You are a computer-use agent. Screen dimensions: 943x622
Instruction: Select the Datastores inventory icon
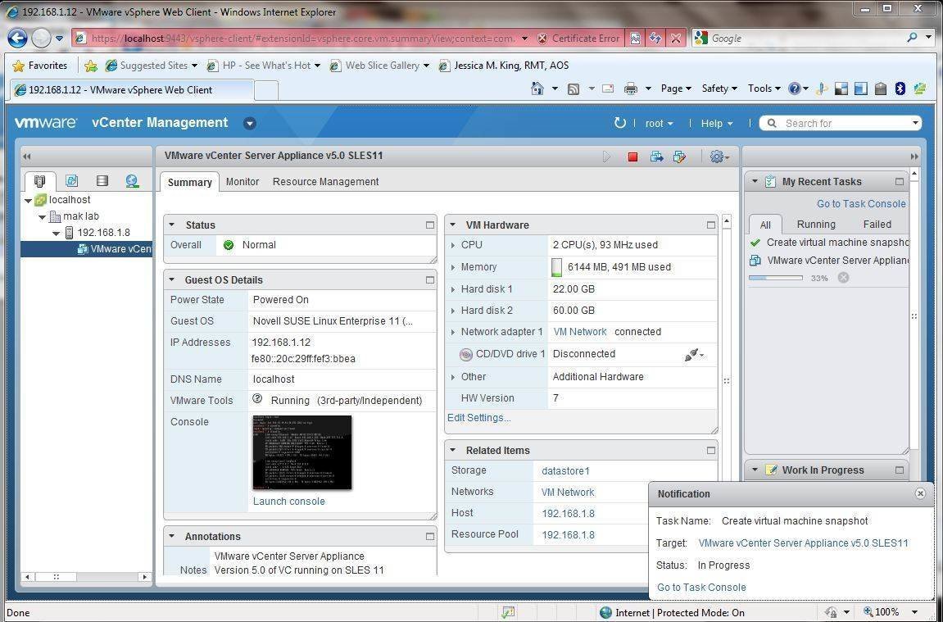point(102,180)
